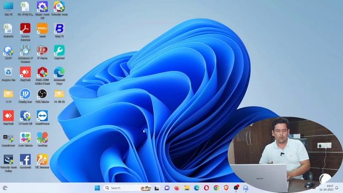Open dark round taskbar icon with red badge
This screenshot has width=343, height=193.
[236, 188]
